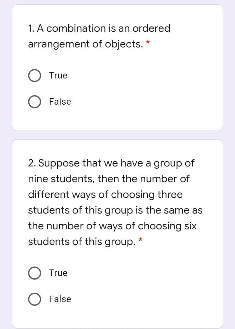
Task: Click the circle next to False in question 2
Action: 34,299
